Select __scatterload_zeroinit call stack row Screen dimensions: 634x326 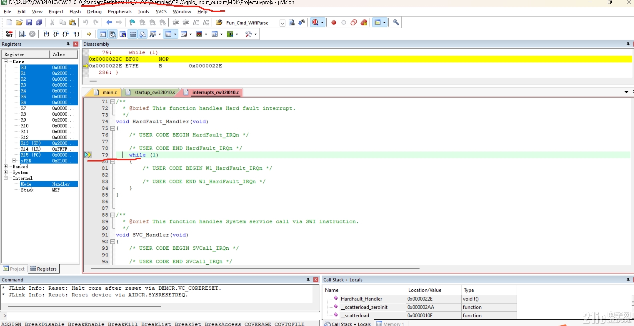click(x=364, y=307)
